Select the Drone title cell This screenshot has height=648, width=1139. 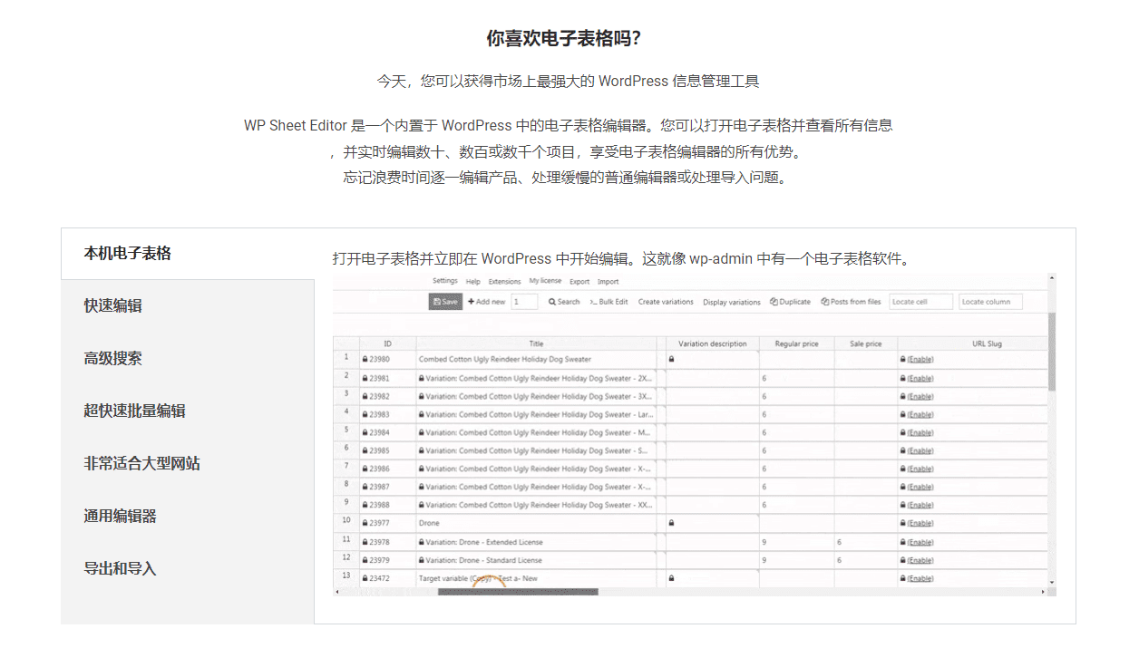point(536,523)
